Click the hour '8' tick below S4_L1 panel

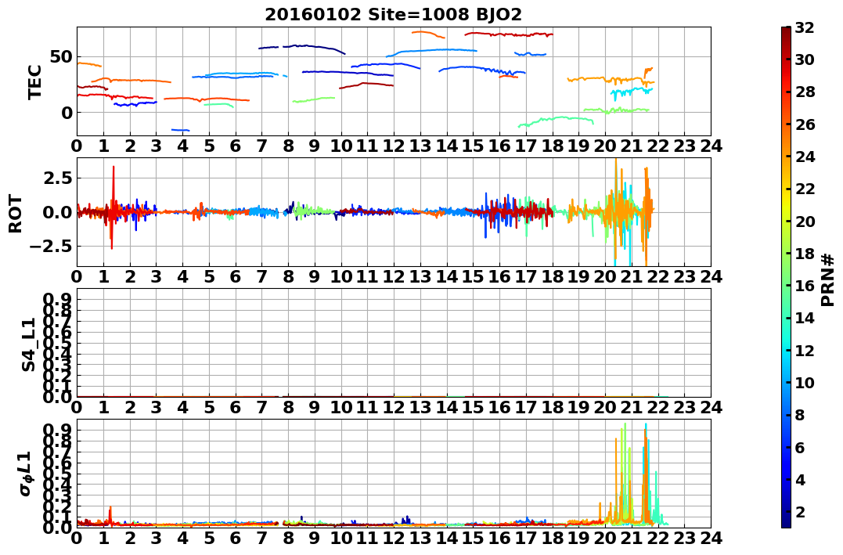pos(288,408)
